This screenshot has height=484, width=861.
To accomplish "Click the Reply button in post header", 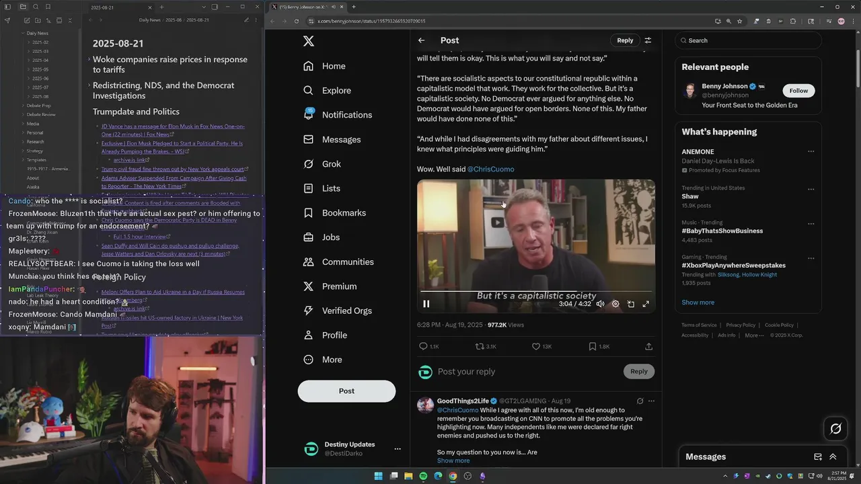I will (x=625, y=40).
